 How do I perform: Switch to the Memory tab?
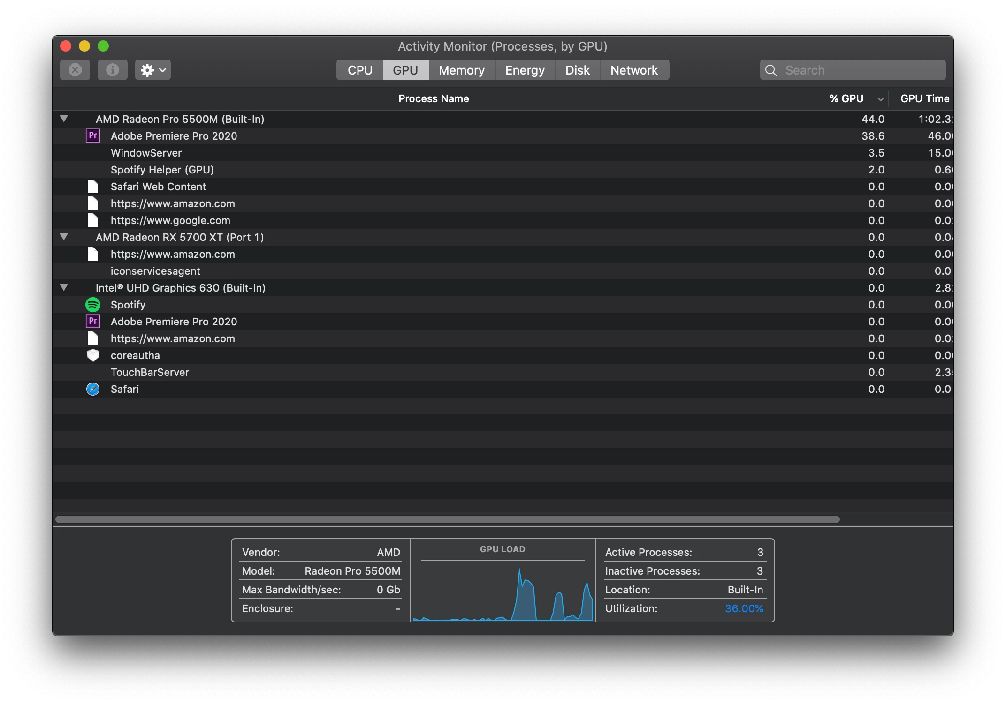click(x=462, y=70)
